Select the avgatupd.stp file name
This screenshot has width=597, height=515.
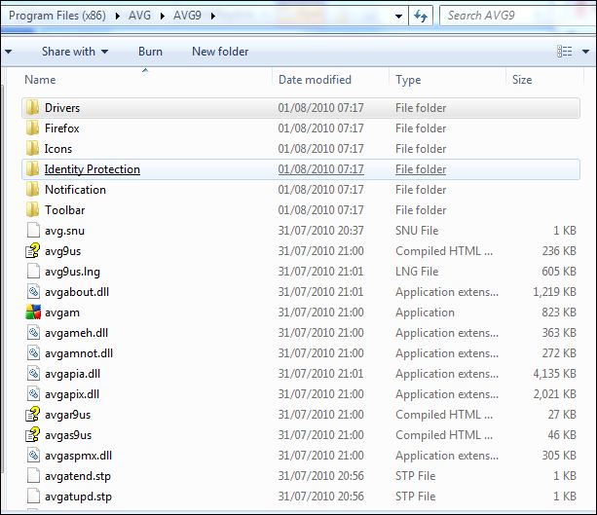point(79,497)
